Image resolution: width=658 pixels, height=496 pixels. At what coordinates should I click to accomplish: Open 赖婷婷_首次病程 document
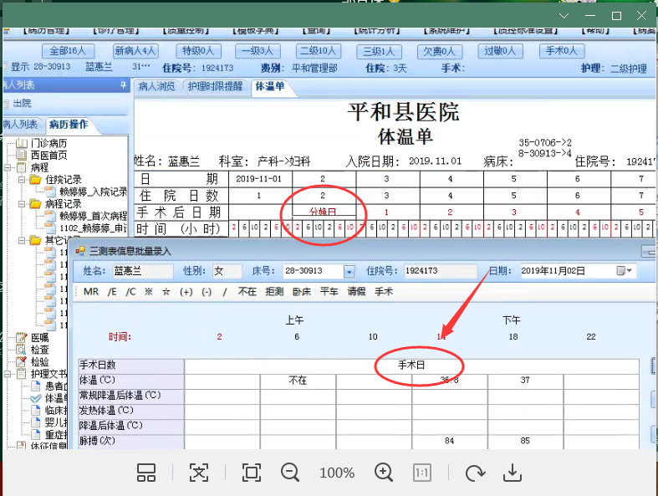(93, 216)
